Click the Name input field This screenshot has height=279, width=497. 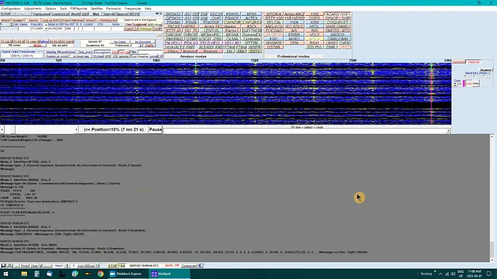(x=24, y=28)
